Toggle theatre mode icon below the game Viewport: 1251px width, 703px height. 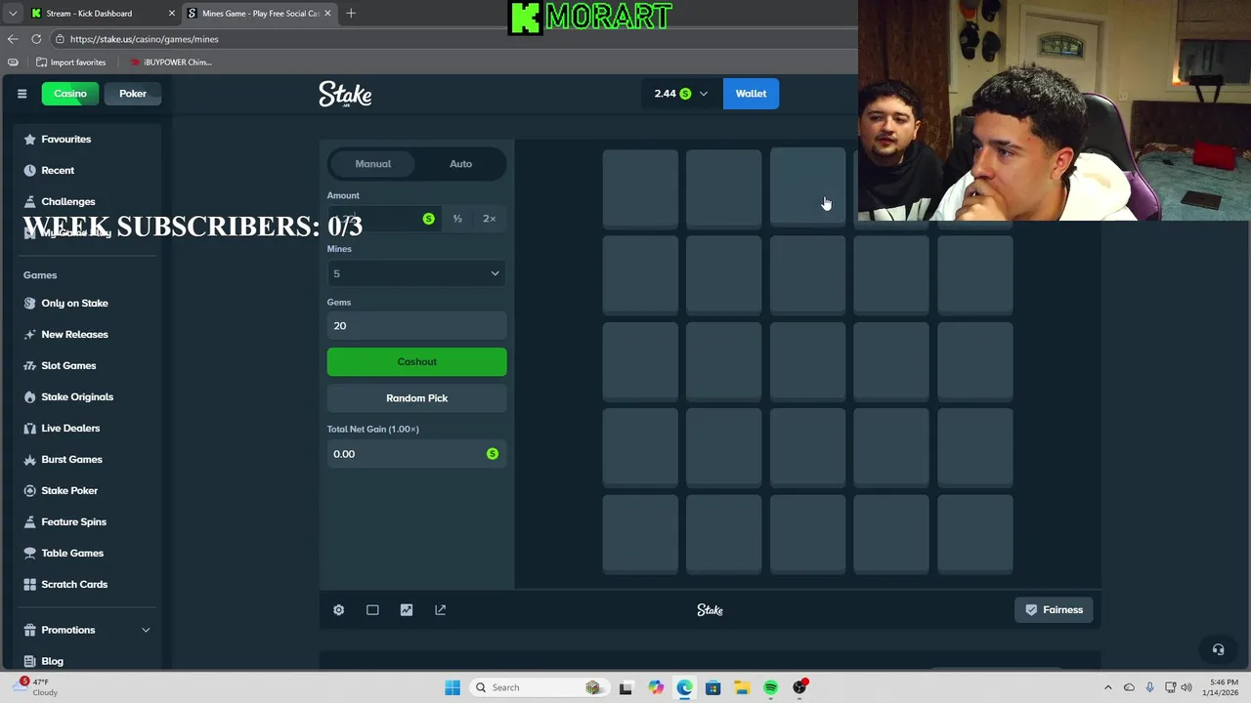click(x=372, y=609)
